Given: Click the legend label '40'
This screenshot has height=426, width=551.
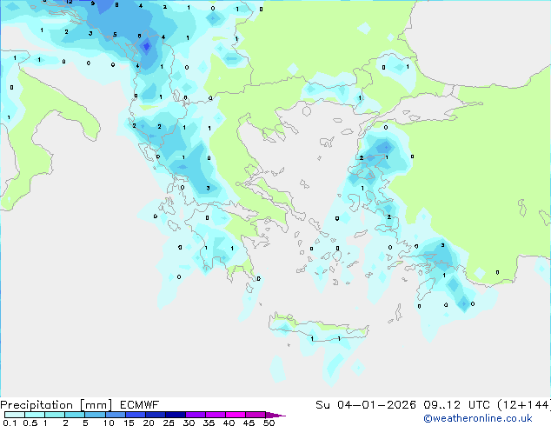Looking at the screenshot, I should click(x=229, y=423).
